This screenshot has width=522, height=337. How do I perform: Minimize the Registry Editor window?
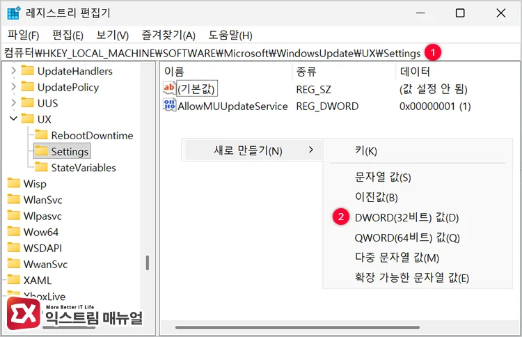tap(420, 13)
